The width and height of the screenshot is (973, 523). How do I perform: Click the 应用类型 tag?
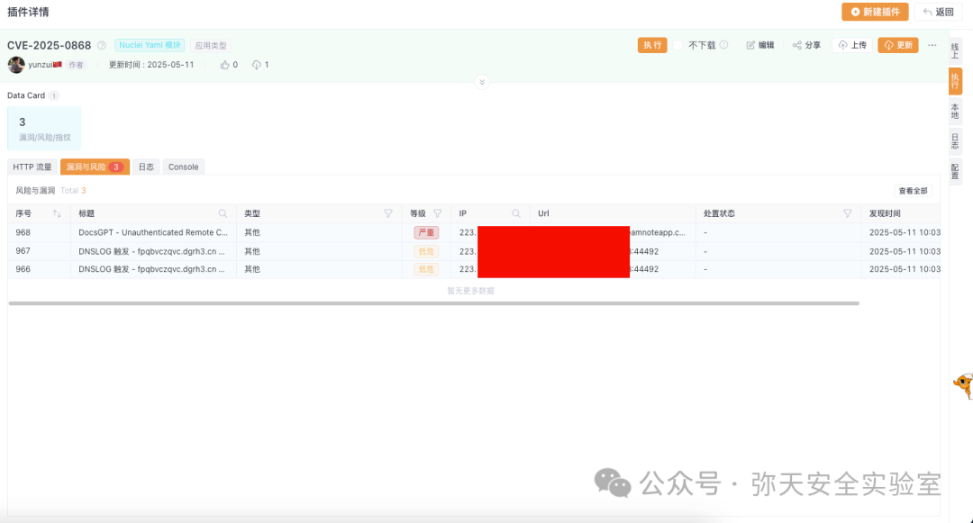210,46
